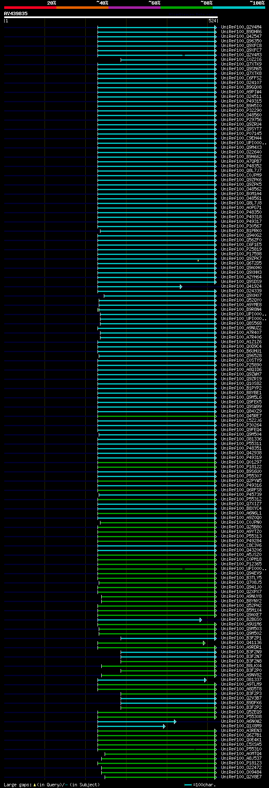This screenshot has width=269, height=788.
Task: Open hit UniRef100_Q42547
Action: 241,36
